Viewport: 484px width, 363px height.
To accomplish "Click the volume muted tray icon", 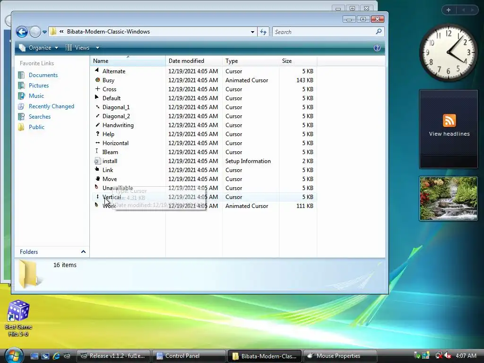I will click(448, 356).
